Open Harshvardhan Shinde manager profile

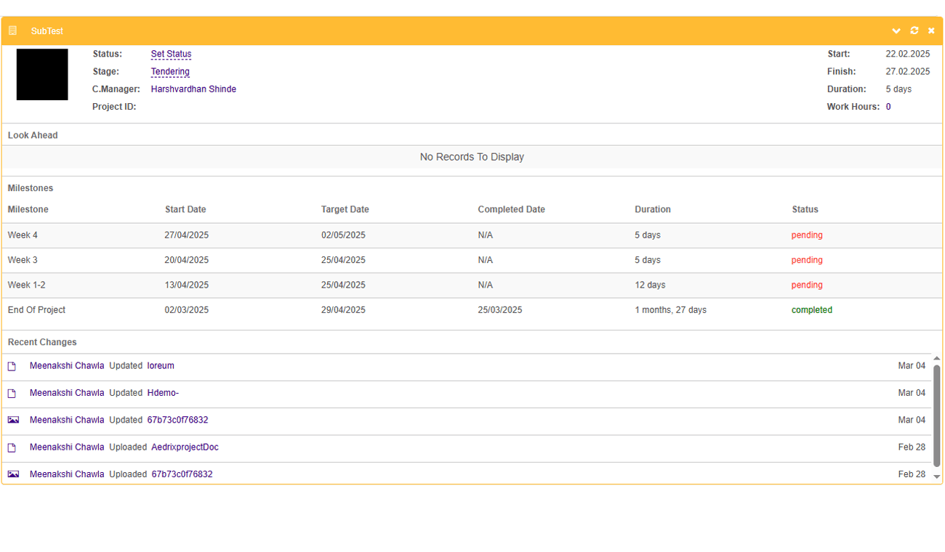pos(193,89)
